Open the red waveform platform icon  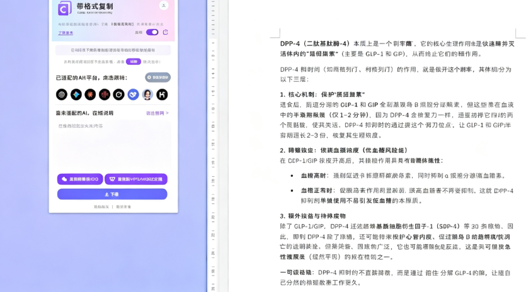[105, 94]
